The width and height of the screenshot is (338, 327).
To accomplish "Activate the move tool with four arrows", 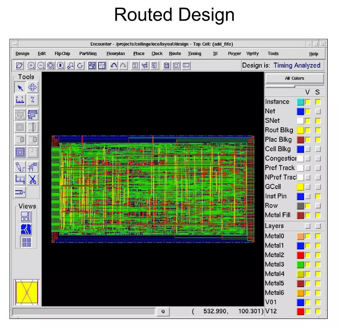I will pyautogui.click(x=32, y=88).
